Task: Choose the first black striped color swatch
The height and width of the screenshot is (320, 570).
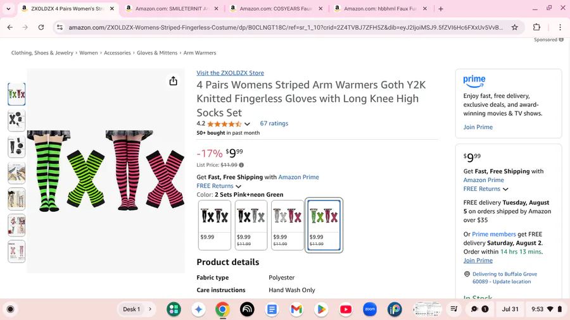Action: [215, 225]
